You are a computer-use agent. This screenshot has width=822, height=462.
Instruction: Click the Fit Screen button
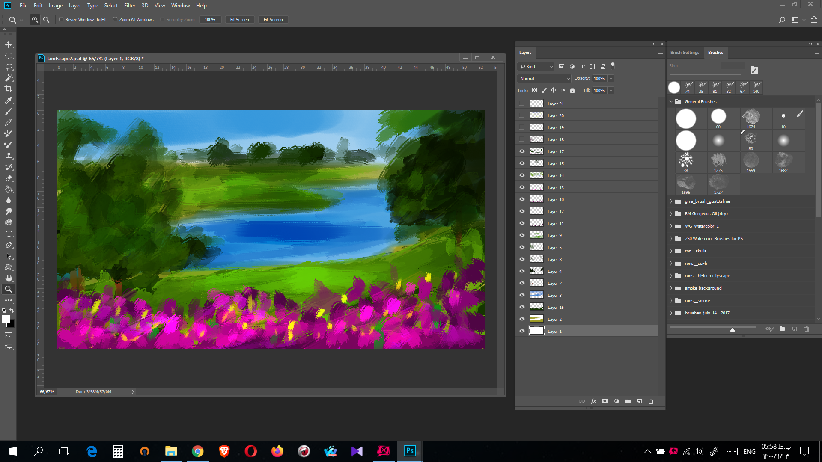240,20
